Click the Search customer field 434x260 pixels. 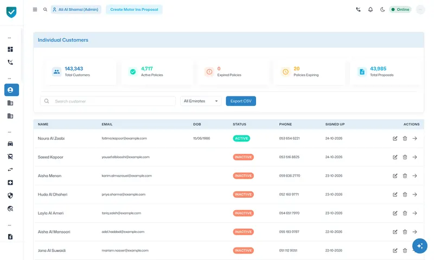tap(108, 101)
